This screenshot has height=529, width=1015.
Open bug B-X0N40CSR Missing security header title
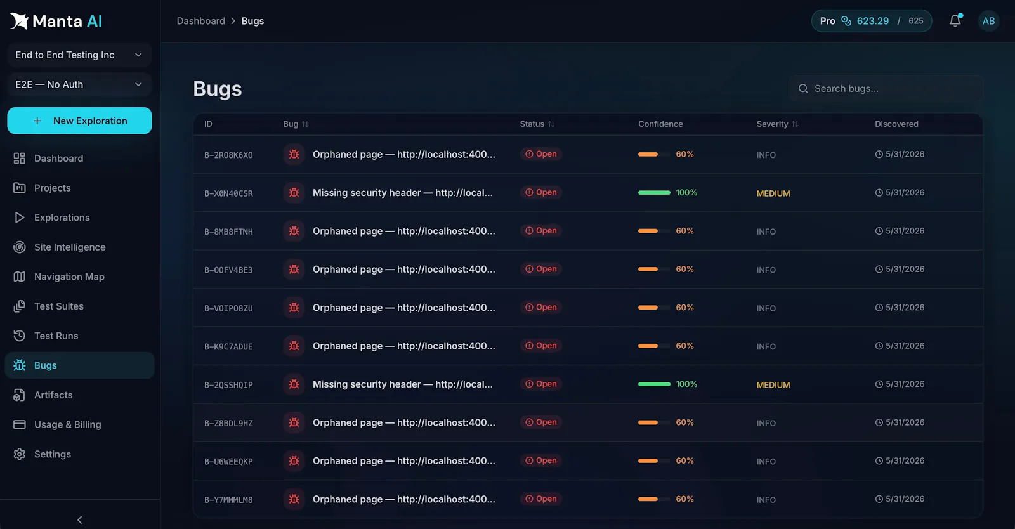point(403,193)
